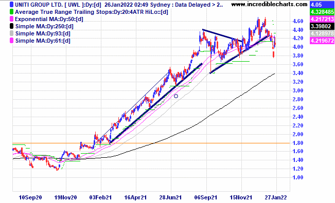Click the 4.60 price axis label
This screenshot has width=335, height=203.
coord(298,21)
